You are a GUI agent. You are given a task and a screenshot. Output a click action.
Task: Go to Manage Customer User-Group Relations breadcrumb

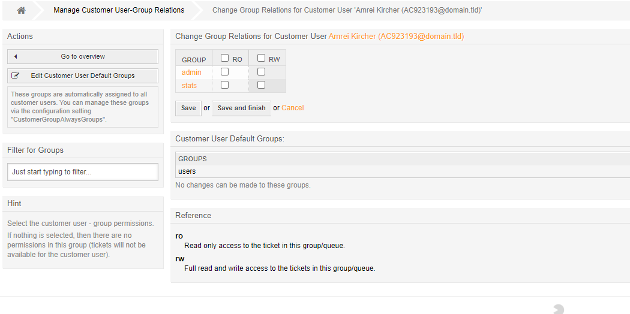click(119, 11)
